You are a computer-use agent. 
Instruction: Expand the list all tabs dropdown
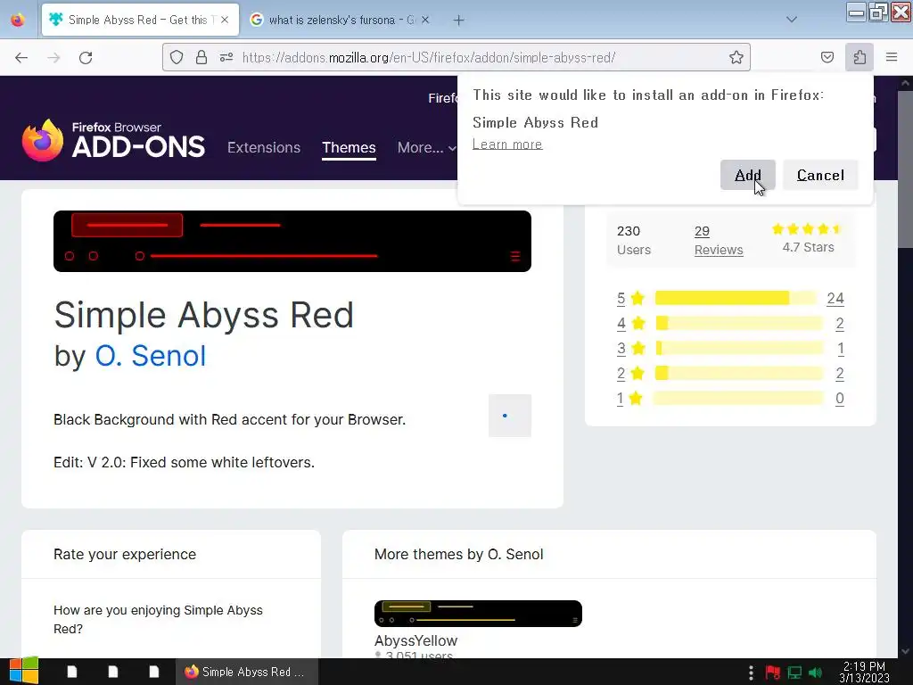[x=792, y=20]
